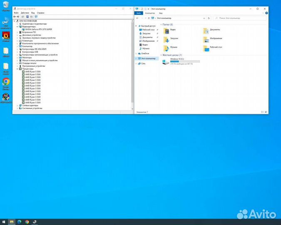Switch to details view in status bar
The image size is (281, 225).
(x=262, y=112)
